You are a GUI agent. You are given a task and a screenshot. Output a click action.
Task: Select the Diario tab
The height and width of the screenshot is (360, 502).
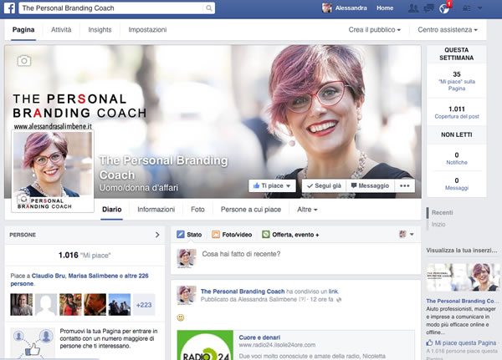(112, 210)
